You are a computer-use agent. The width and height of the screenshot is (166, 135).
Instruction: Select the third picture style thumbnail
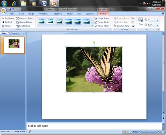(x=60, y=21)
